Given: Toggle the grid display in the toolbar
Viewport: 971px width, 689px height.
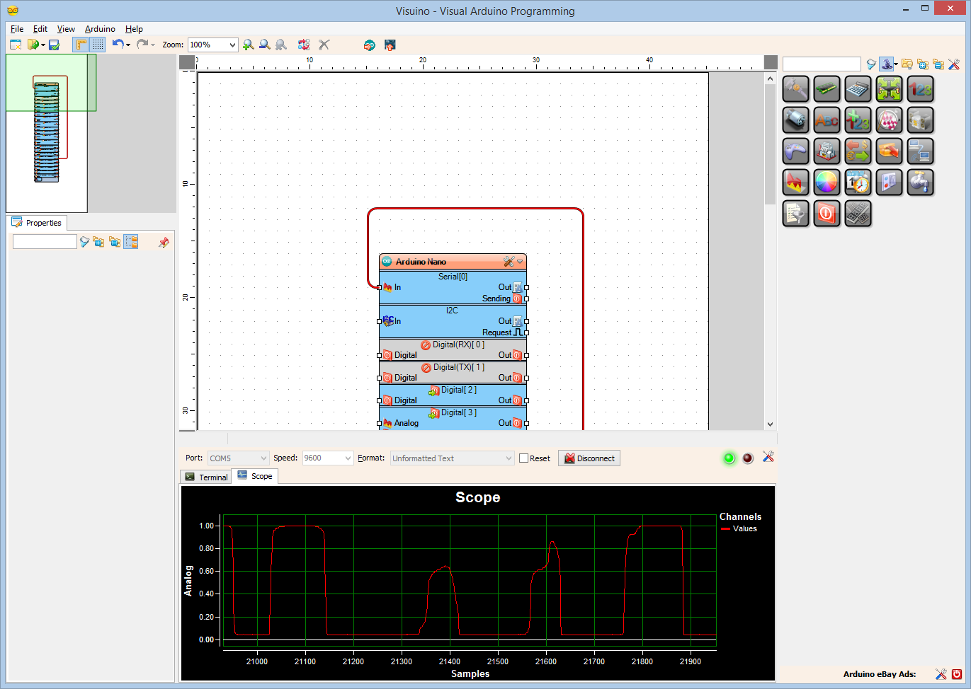Looking at the screenshot, I should point(97,45).
